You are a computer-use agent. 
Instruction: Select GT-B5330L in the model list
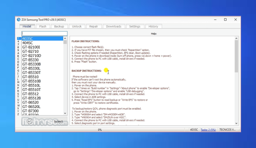pyautogui.click(x=43, y=68)
